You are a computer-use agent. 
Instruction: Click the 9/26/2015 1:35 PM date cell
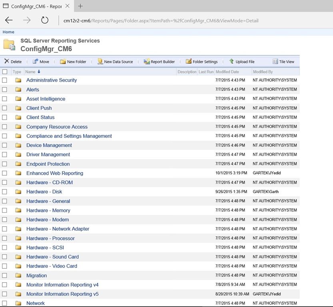(x=231, y=191)
